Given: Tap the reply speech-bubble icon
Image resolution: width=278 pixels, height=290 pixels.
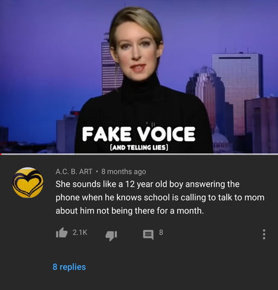Looking at the screenshot, I should 148,234.
